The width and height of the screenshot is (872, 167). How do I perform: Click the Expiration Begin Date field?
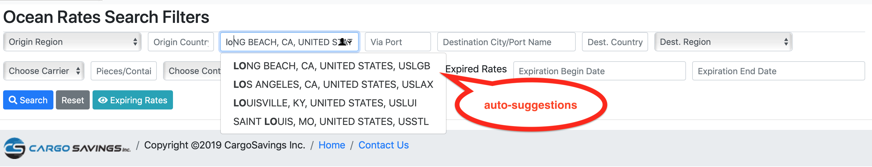(599, 71)
